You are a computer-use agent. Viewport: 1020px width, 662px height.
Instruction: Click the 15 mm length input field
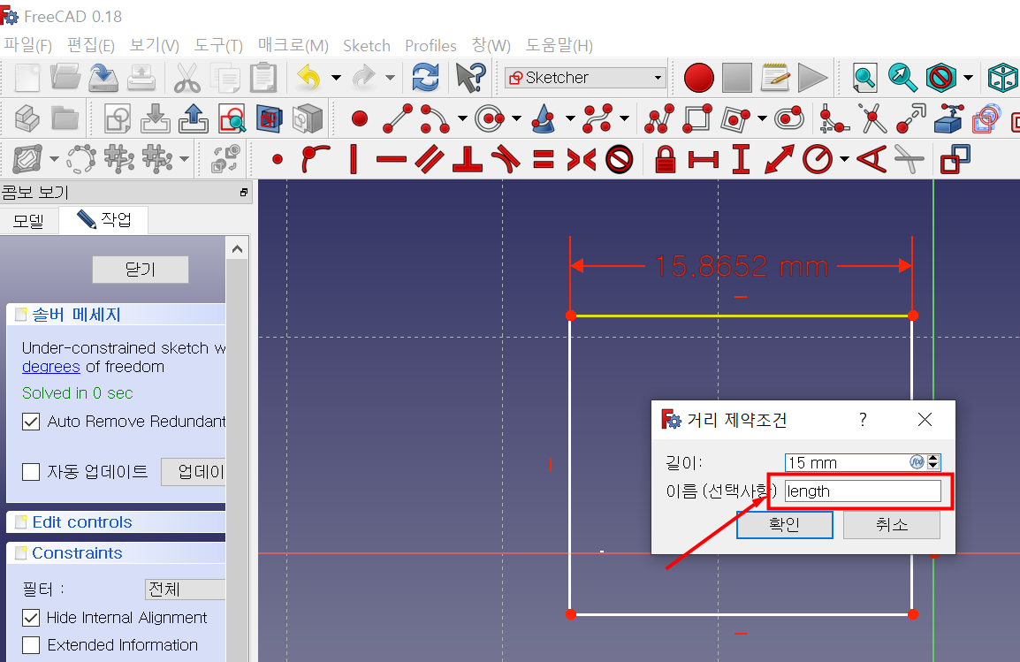coord(846,462)
